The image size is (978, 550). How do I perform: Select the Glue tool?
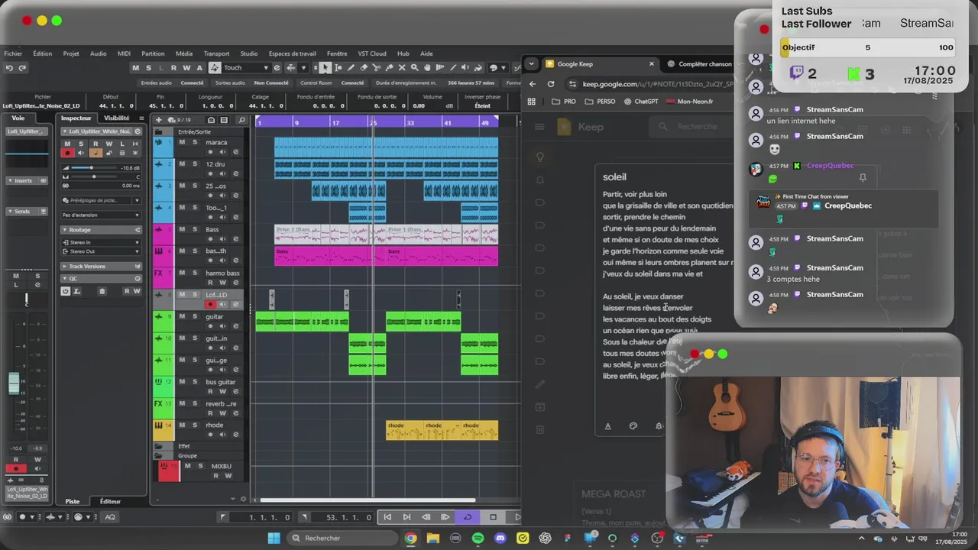(390, 67)
